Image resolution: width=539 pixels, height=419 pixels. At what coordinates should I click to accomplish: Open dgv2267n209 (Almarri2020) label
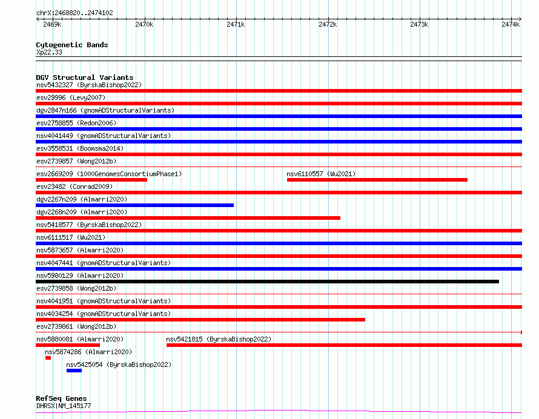[x=82, y=199]
